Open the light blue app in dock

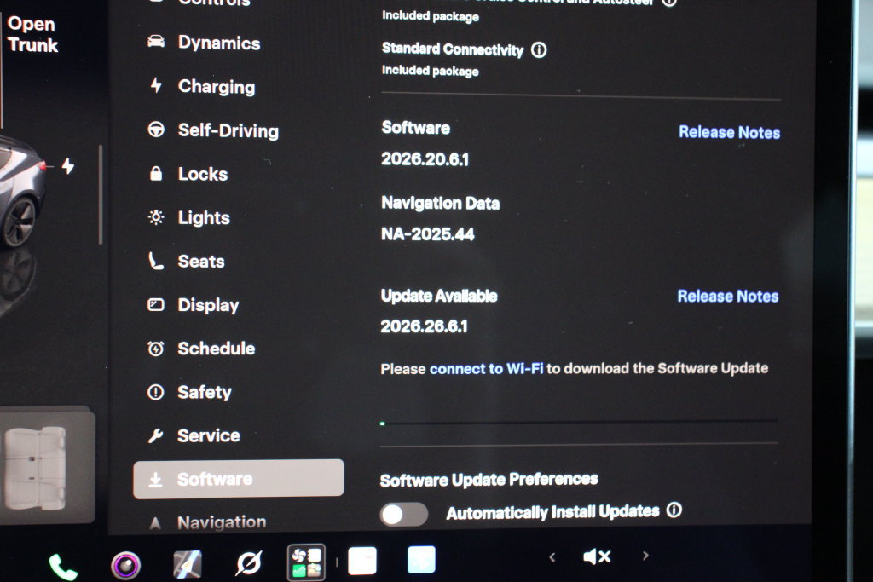point(421,559)
